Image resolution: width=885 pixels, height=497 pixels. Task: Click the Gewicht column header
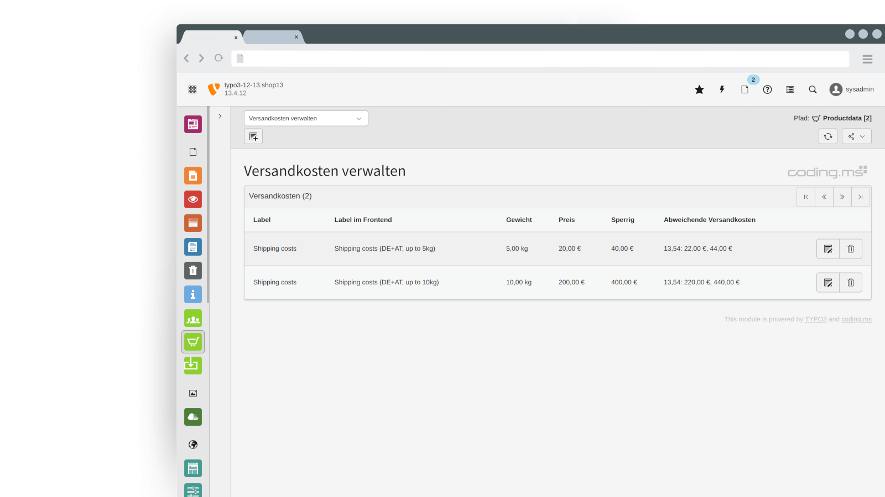tap(519, 220)
